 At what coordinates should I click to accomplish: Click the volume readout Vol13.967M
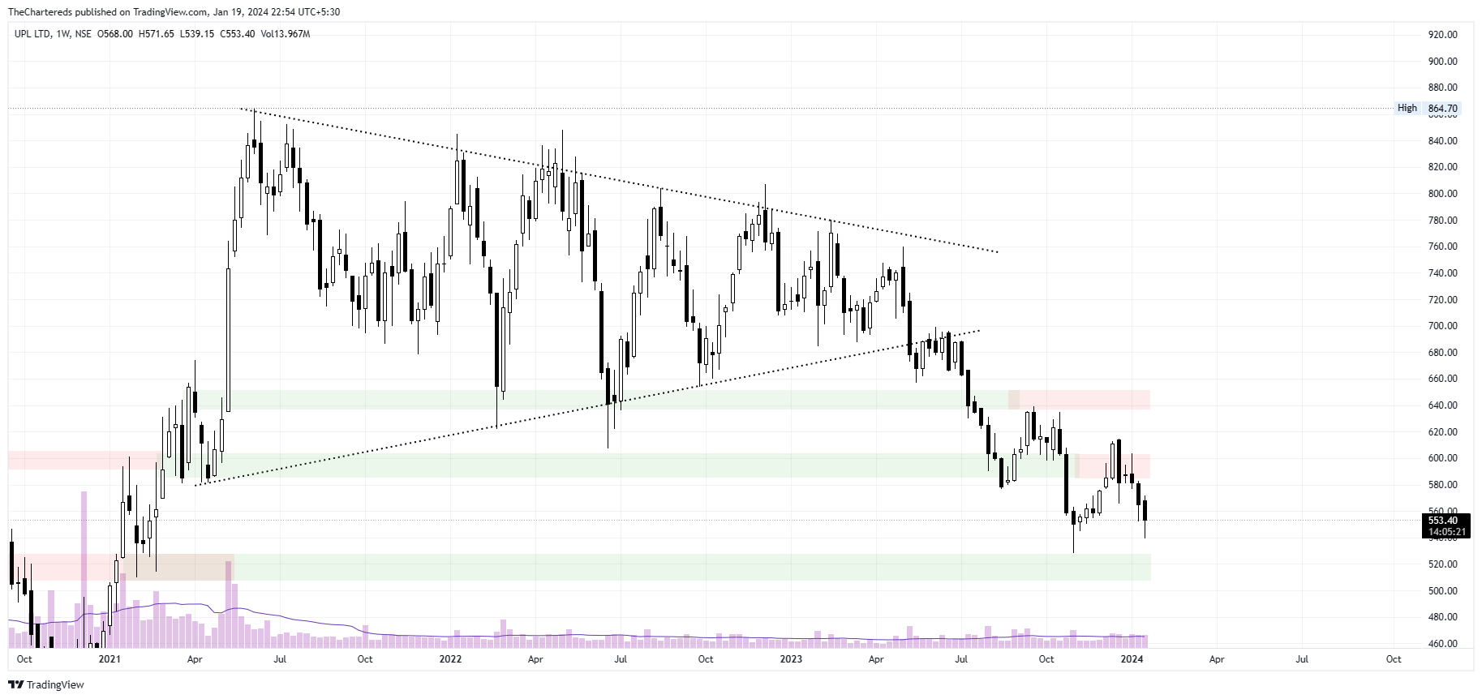pos(286,34)
